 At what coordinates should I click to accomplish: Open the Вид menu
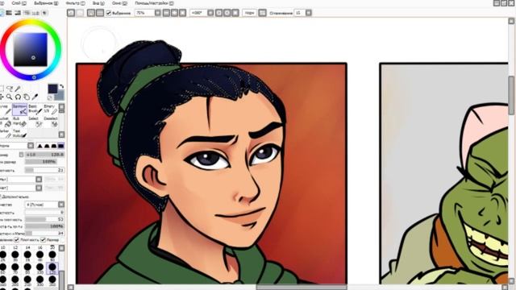click(x=98, y=3)
